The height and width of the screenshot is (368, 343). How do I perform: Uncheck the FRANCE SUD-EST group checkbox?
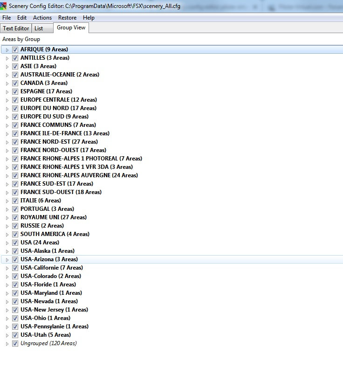pos(15,184)
